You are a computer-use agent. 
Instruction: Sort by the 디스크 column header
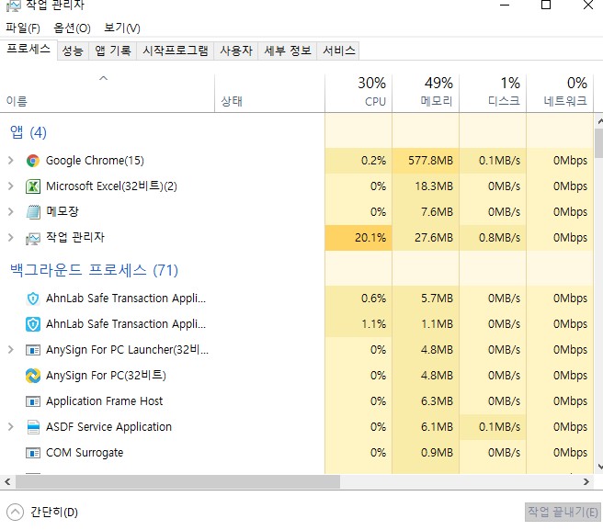point(493,94)
